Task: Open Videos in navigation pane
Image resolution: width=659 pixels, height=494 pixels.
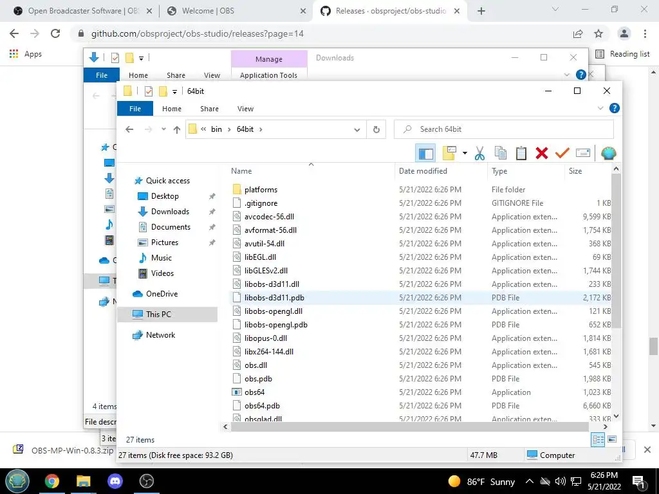Action: point(162,273)
